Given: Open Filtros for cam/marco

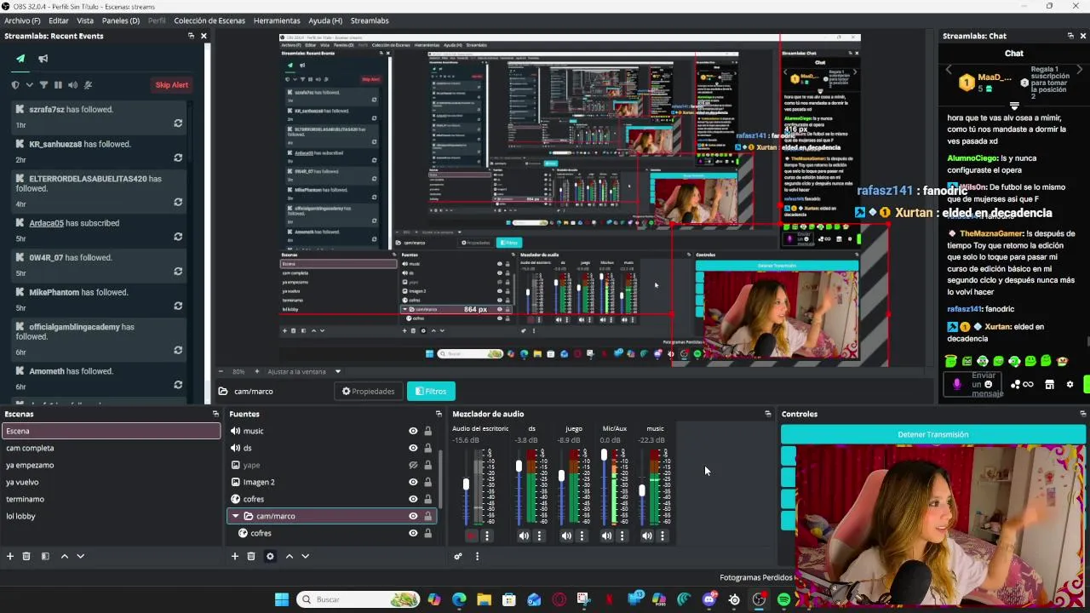Looking at the screenshot, I should point(431,392).
